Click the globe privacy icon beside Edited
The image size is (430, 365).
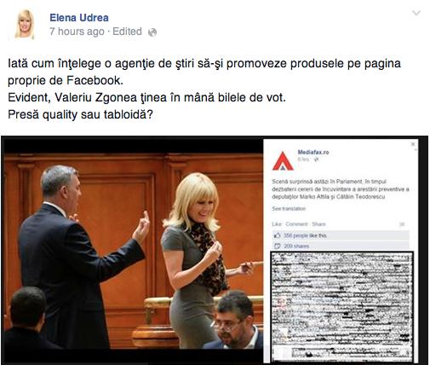152,32
